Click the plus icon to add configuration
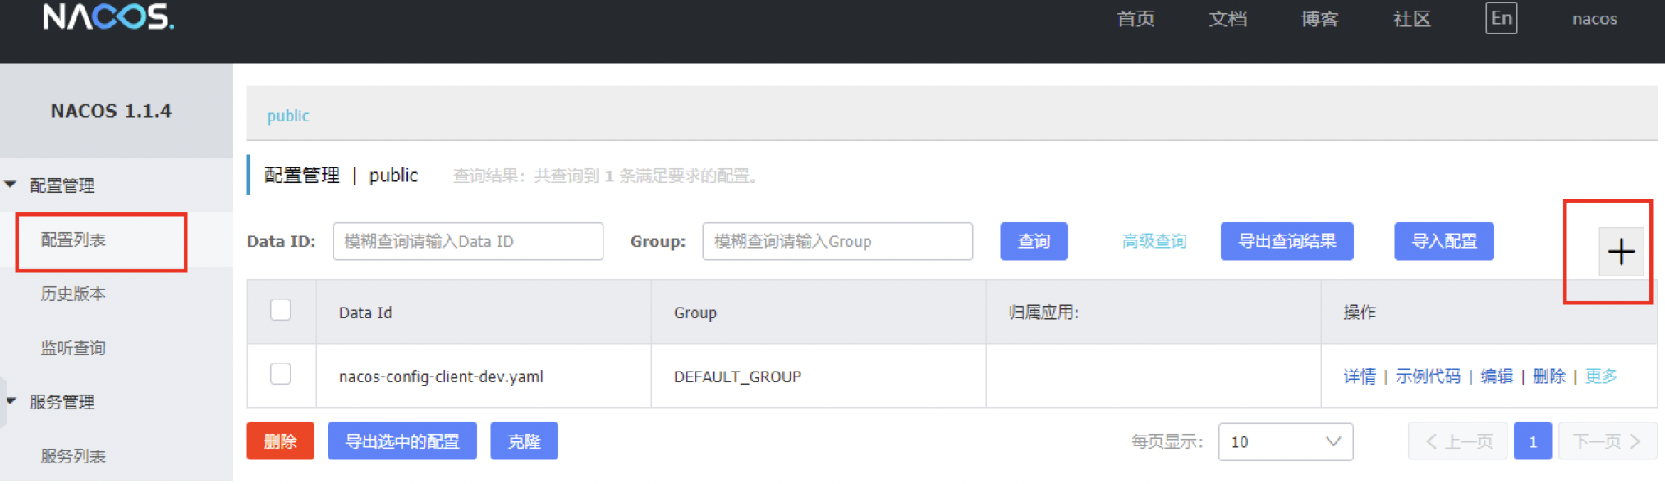 click(x=1621, y=252)
